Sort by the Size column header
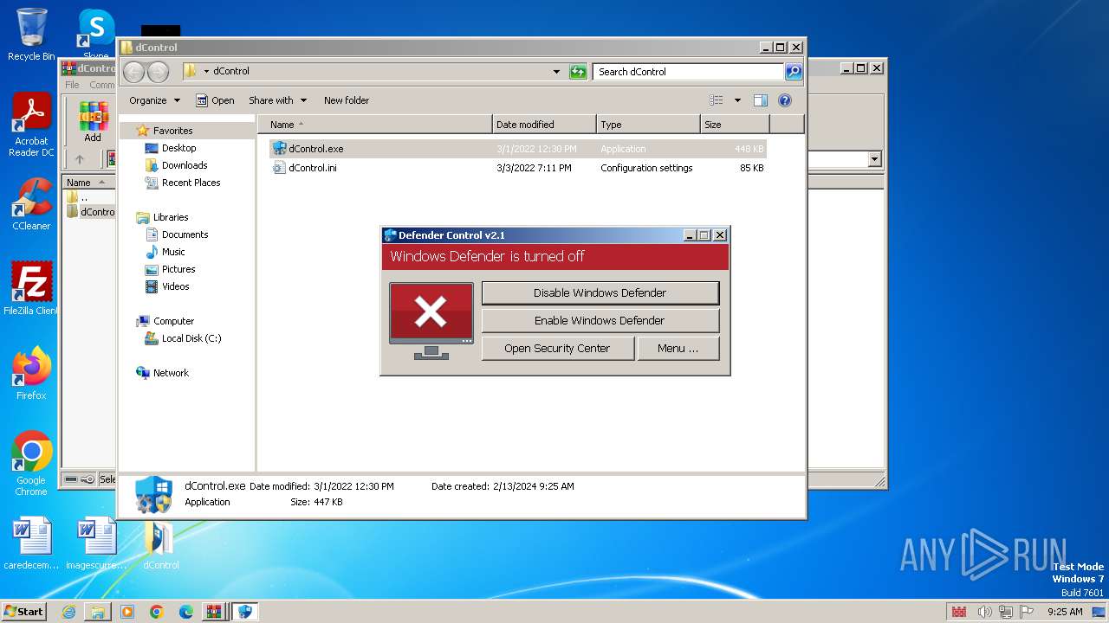Viewport: 1109px width, 623px height. pos(735,125)
